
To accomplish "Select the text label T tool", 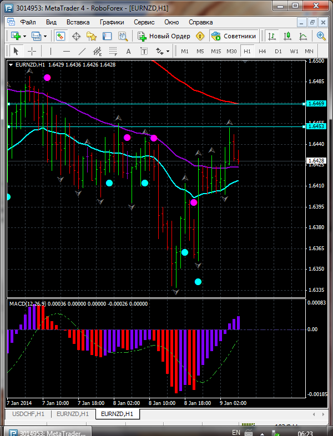I will pyautogui.click(x=144, y=51).
